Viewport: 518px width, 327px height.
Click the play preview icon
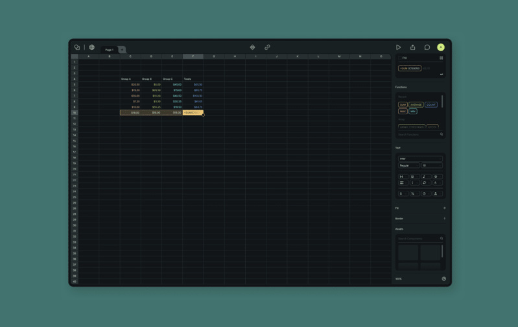coord(399,47)
